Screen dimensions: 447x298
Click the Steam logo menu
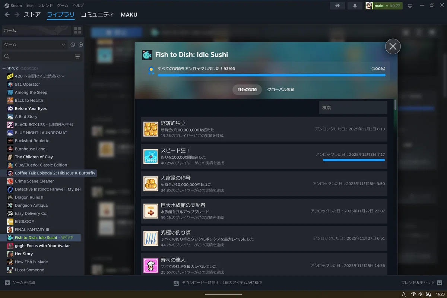[x=7, y=6]
